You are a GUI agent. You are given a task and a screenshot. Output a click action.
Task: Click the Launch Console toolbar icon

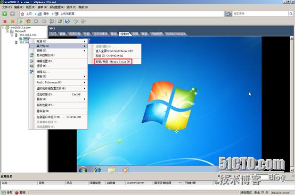[x=60, y=21]
